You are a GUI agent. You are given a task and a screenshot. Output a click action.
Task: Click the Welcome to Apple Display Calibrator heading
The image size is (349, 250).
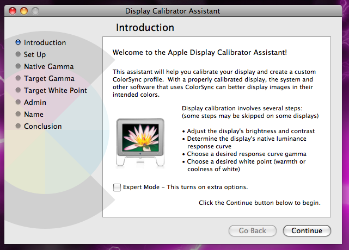pos(200,52)
